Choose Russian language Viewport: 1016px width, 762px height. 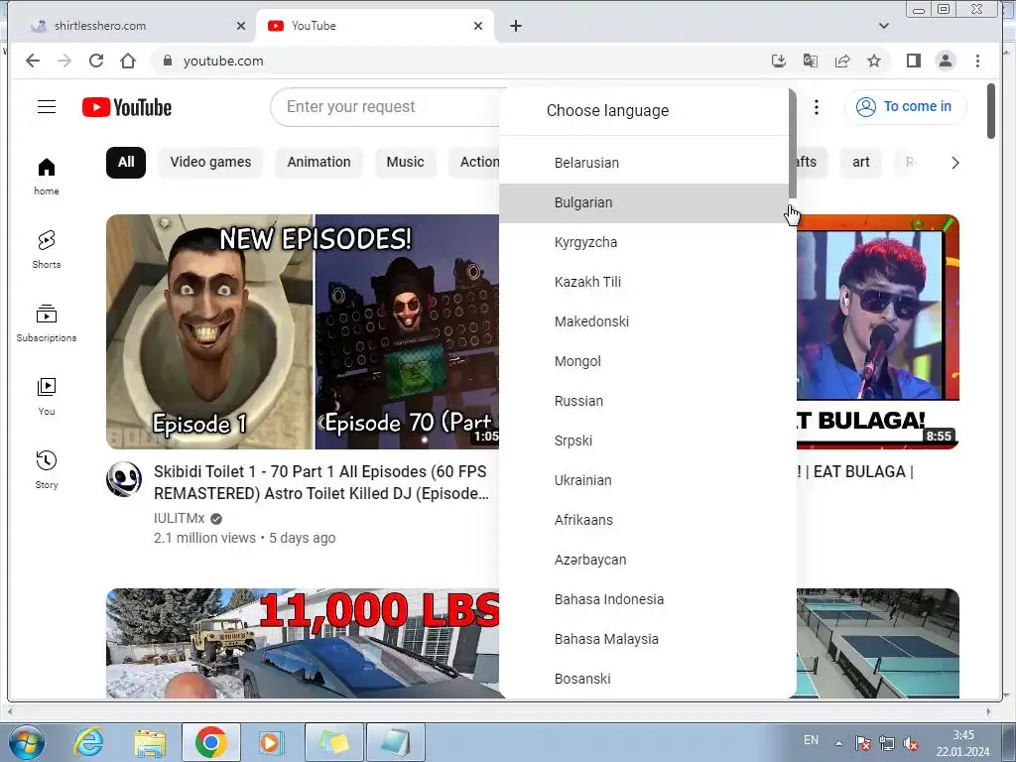pos(643,401)
